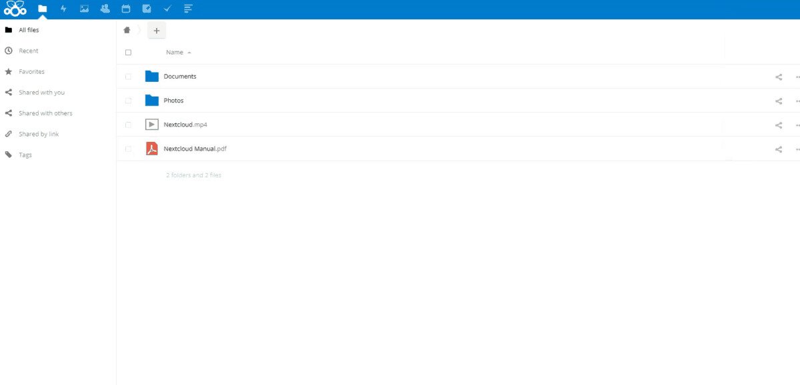
Task: Open more actions for Documents folder
Action: [797, 77]
